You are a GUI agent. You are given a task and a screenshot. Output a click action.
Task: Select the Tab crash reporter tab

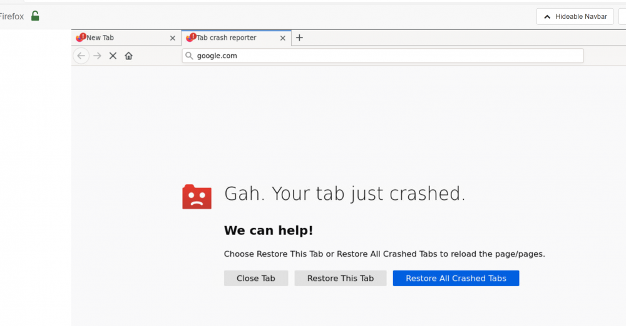237,38
